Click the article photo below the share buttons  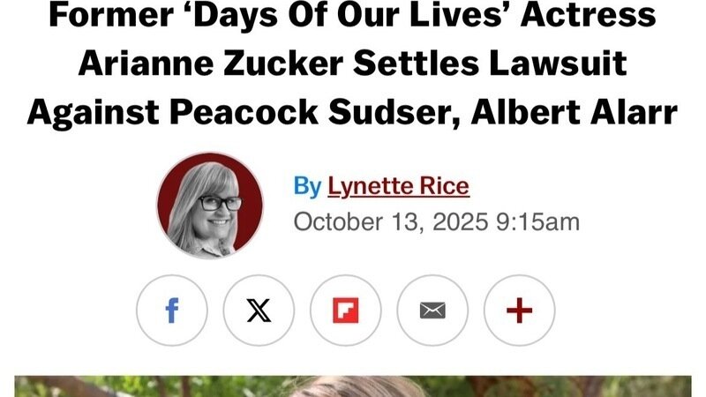coord(353,386)
